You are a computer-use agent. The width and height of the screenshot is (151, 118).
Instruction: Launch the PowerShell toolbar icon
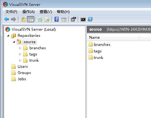coord(90,19)
